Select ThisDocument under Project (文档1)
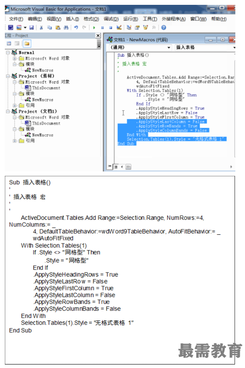Viewport: 245px width, 368px height. (x=46, y=123)
